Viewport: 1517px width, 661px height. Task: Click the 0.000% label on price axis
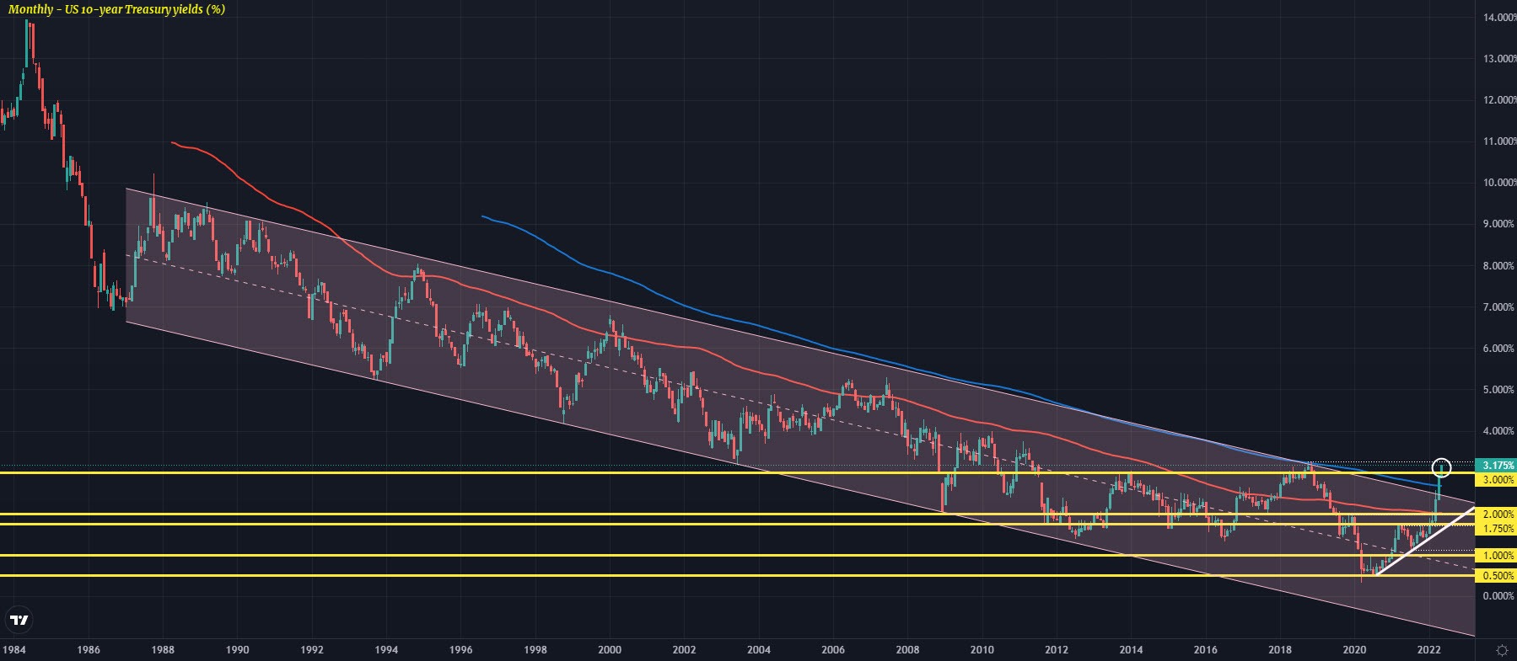(x=1498, y=596)
